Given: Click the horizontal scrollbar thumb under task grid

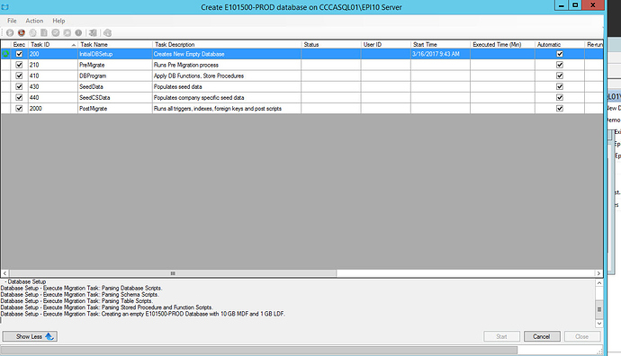Looking at the screenshot, I should coord(173,273).
